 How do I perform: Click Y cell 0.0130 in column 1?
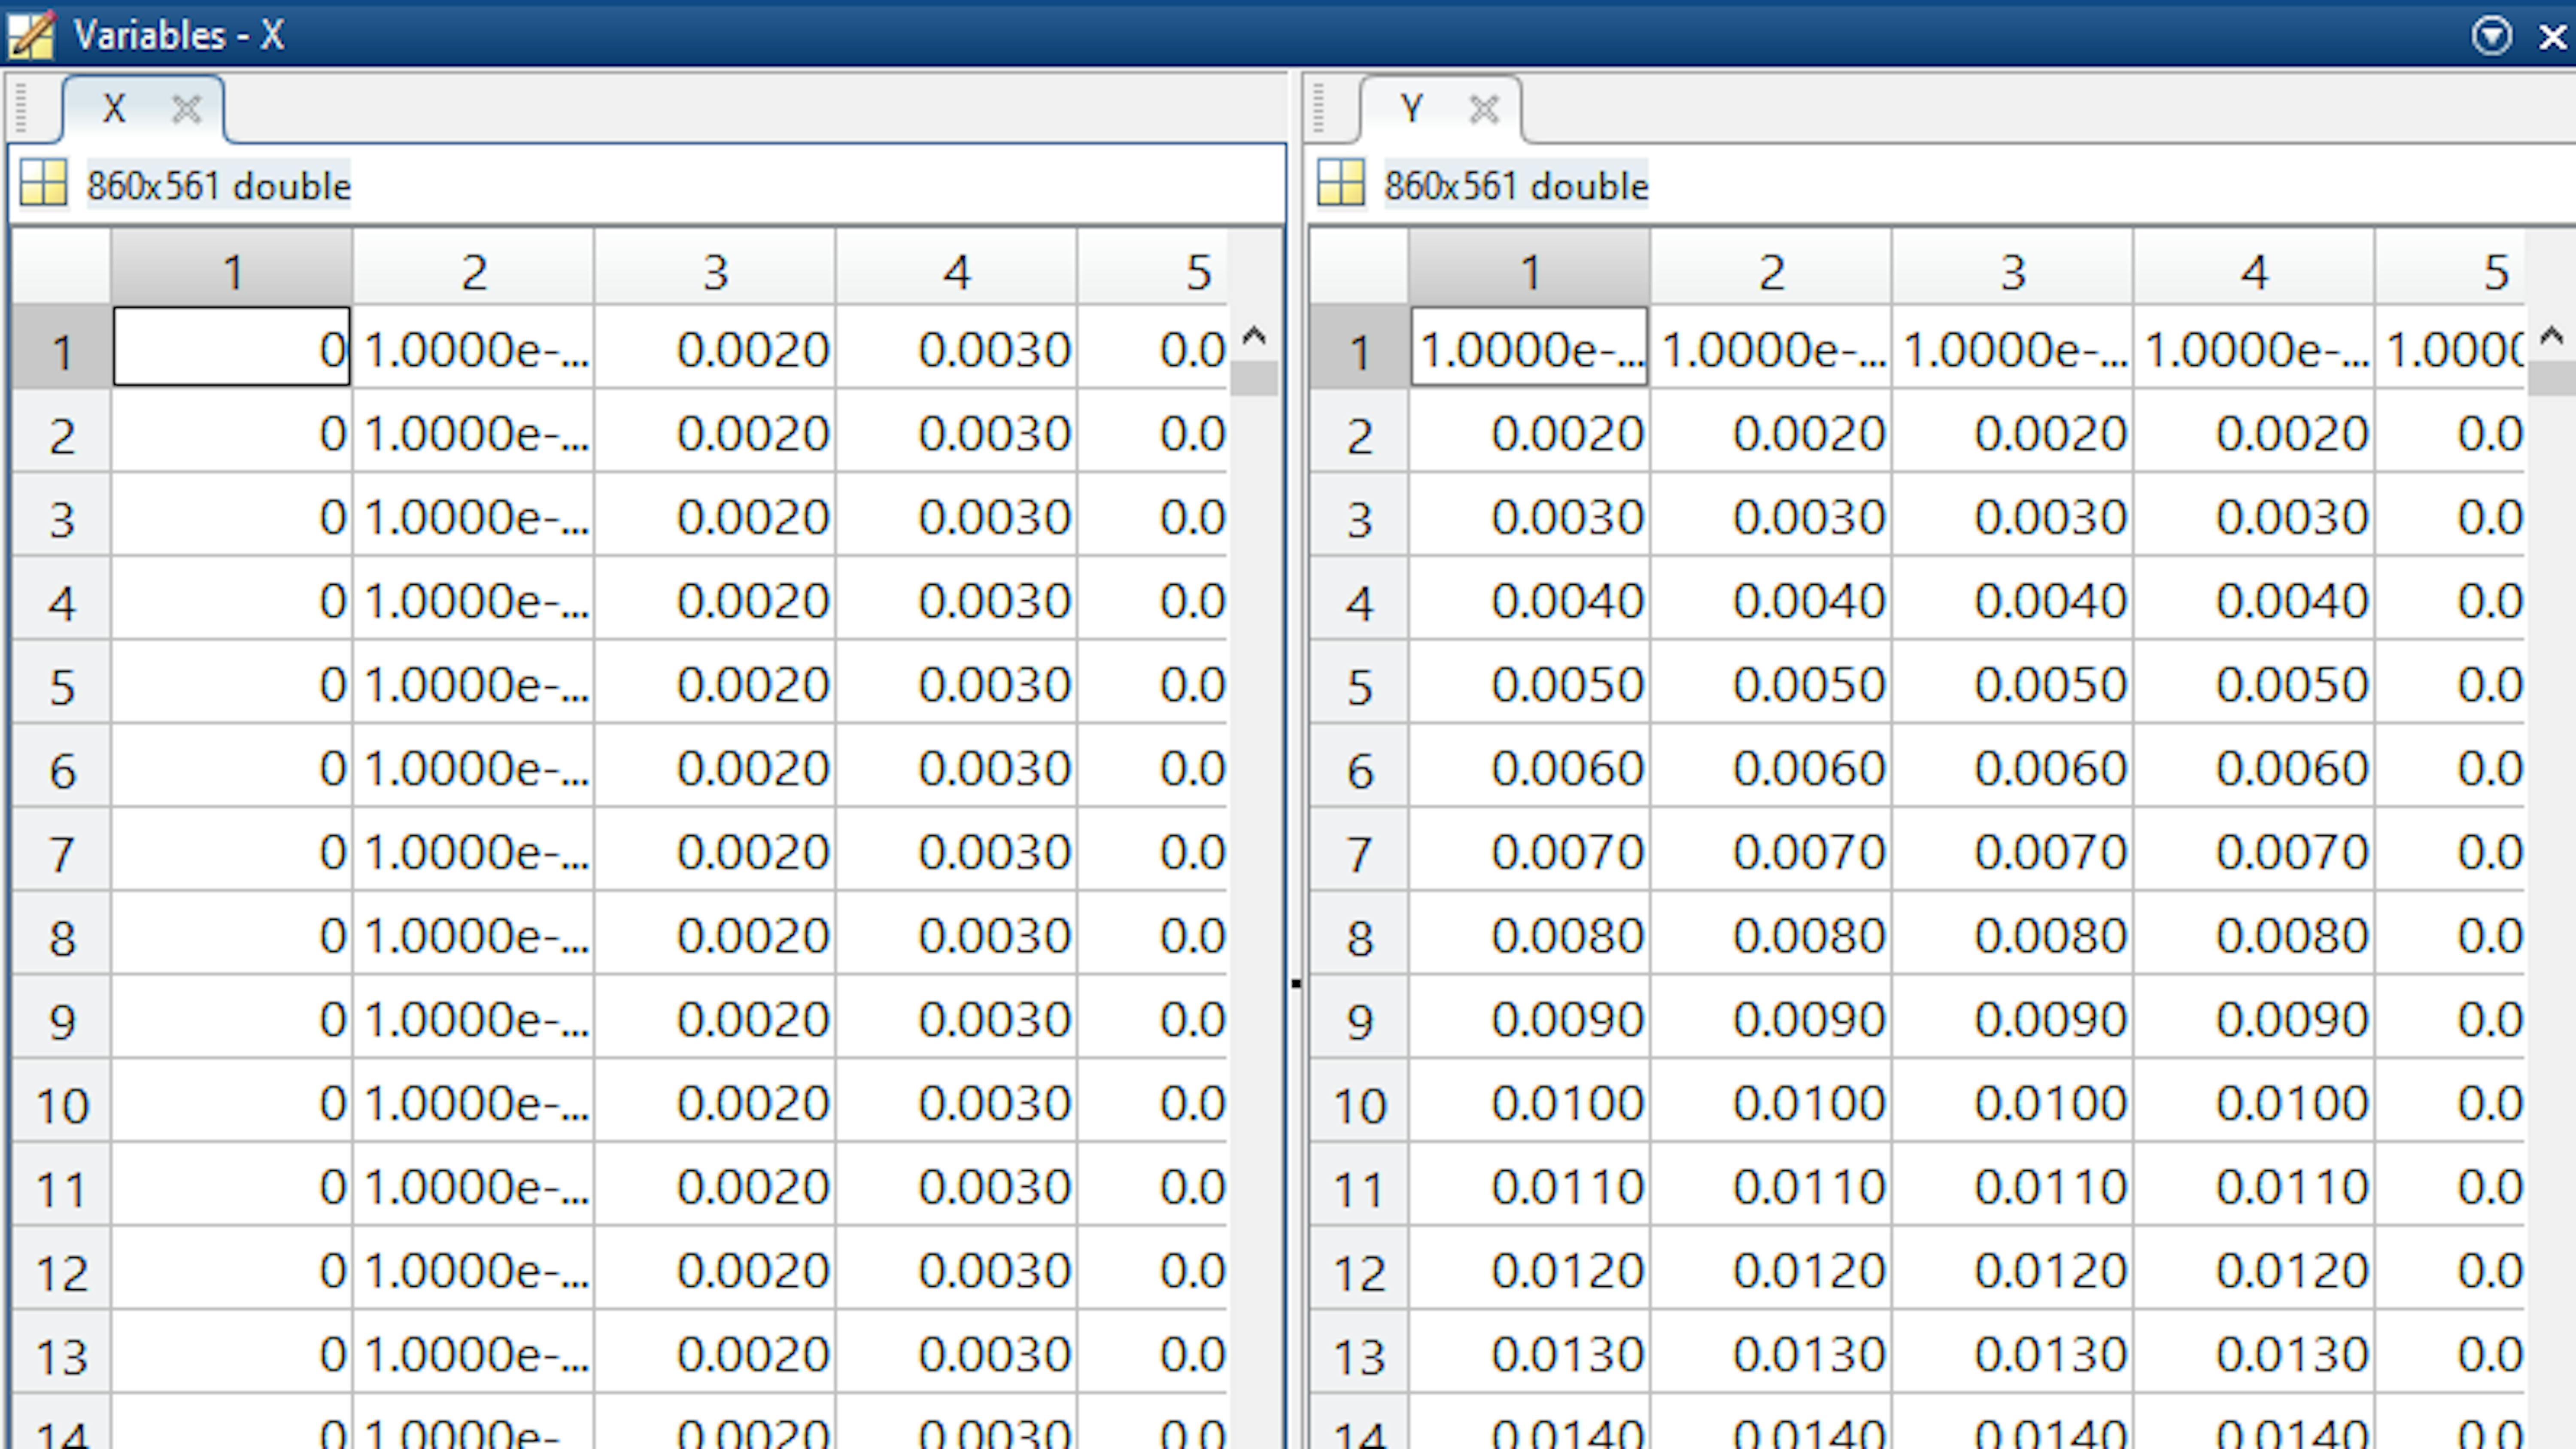(1530, 1352)
